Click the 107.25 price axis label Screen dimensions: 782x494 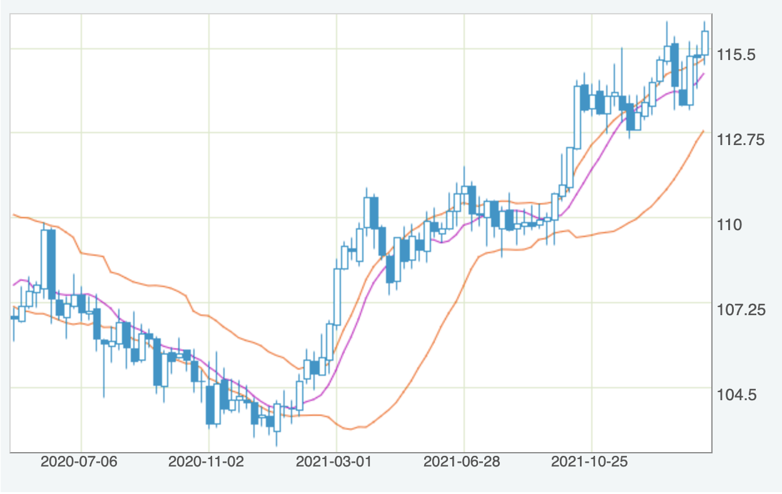742,310
